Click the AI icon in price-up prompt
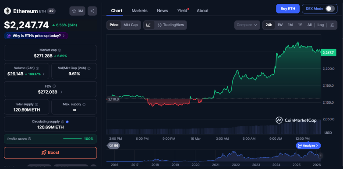Screen dimensions: 343x169 (9, 36)
